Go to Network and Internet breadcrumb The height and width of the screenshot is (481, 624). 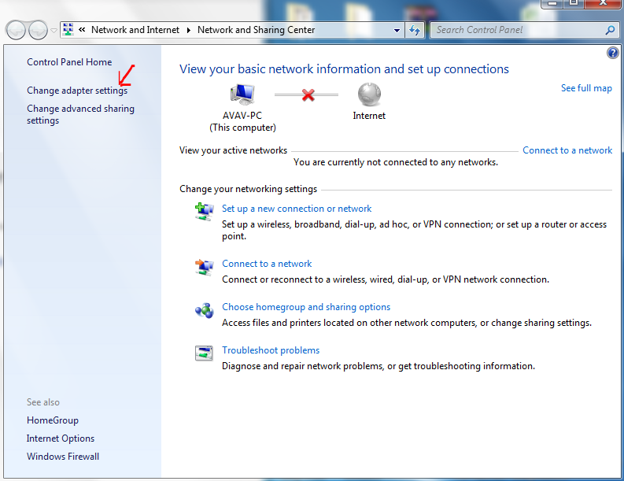129,30
